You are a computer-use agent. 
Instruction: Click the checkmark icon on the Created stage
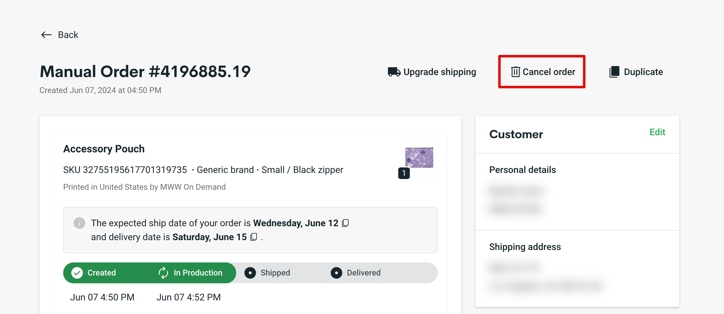(77, 273)
